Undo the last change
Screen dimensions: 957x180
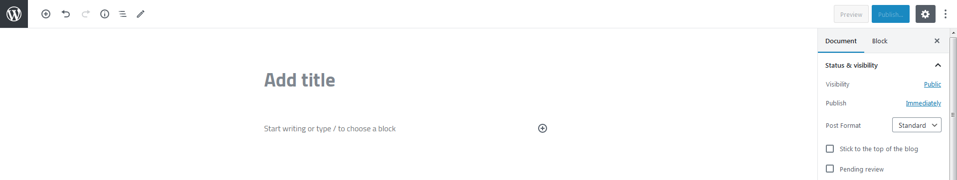pos(66,14)
